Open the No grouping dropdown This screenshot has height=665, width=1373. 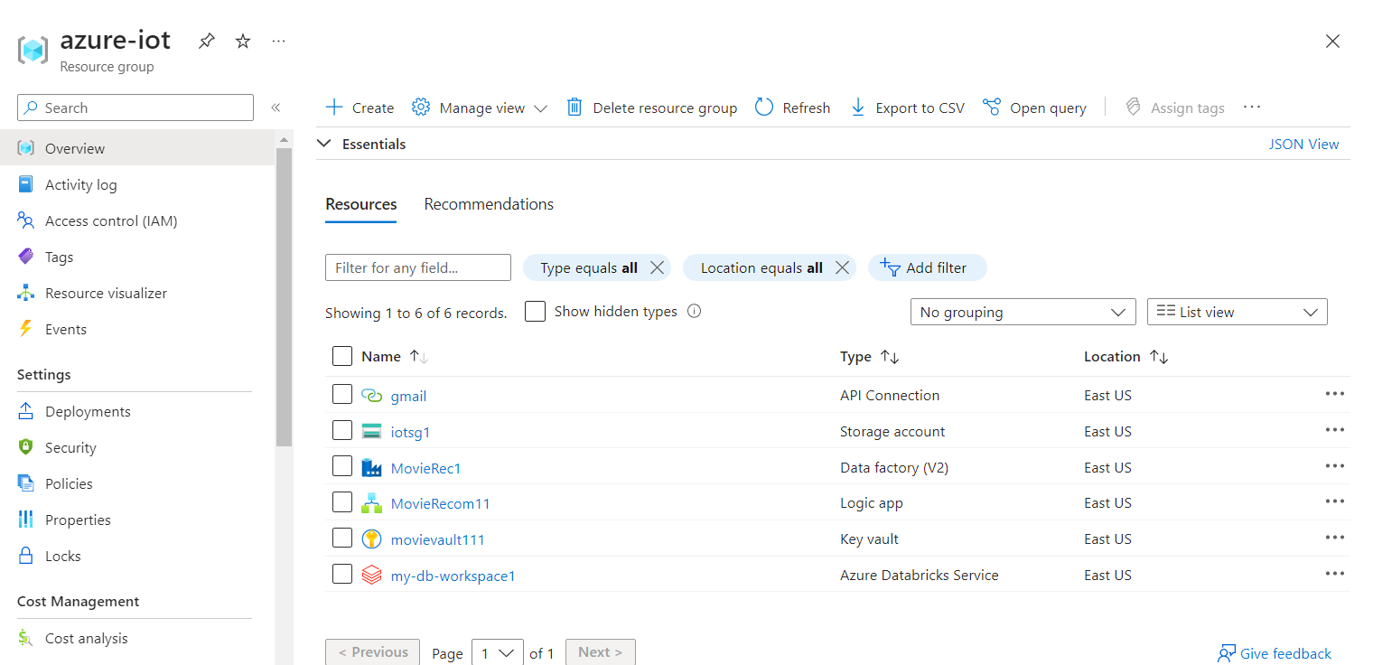pyautogui.click(x=1023, y=311)
